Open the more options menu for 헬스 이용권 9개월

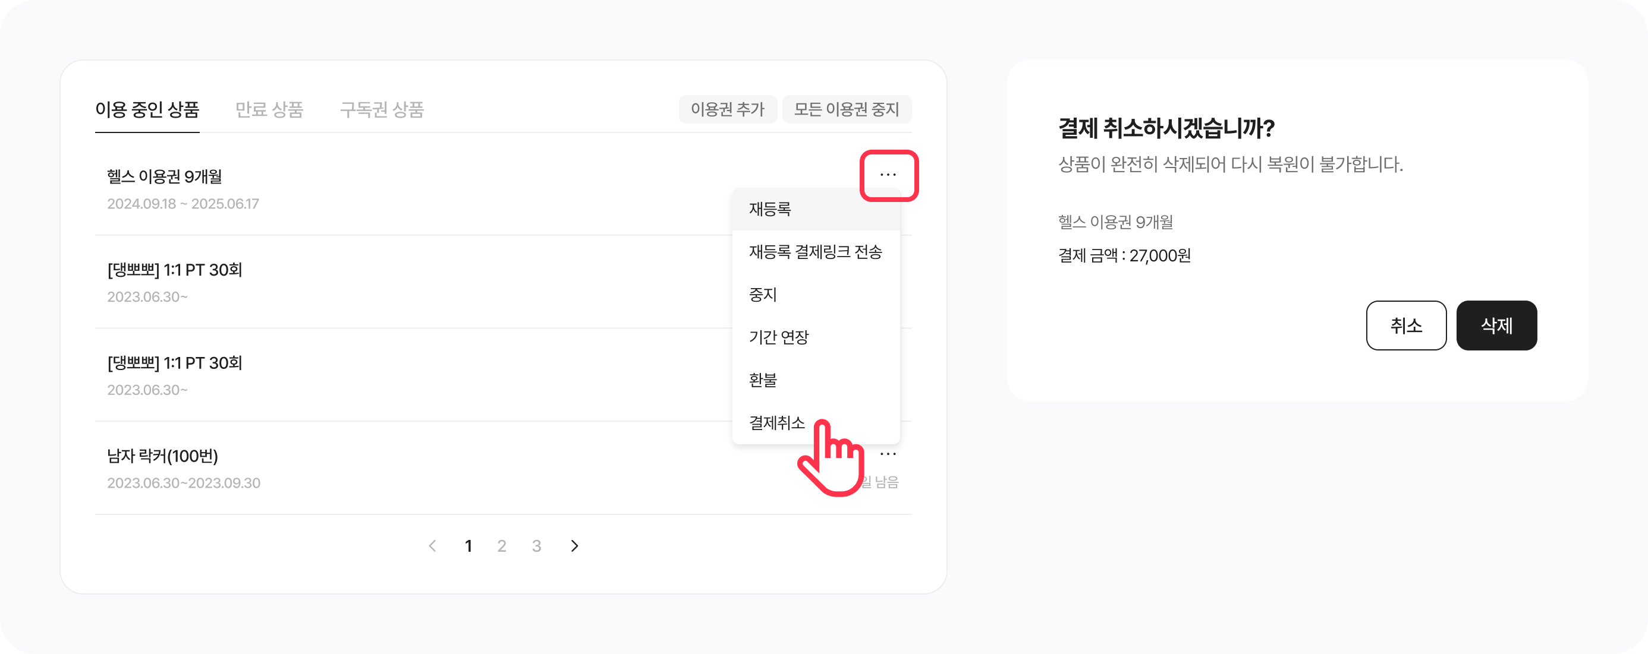pyautogui.click(x=888, y=175)
